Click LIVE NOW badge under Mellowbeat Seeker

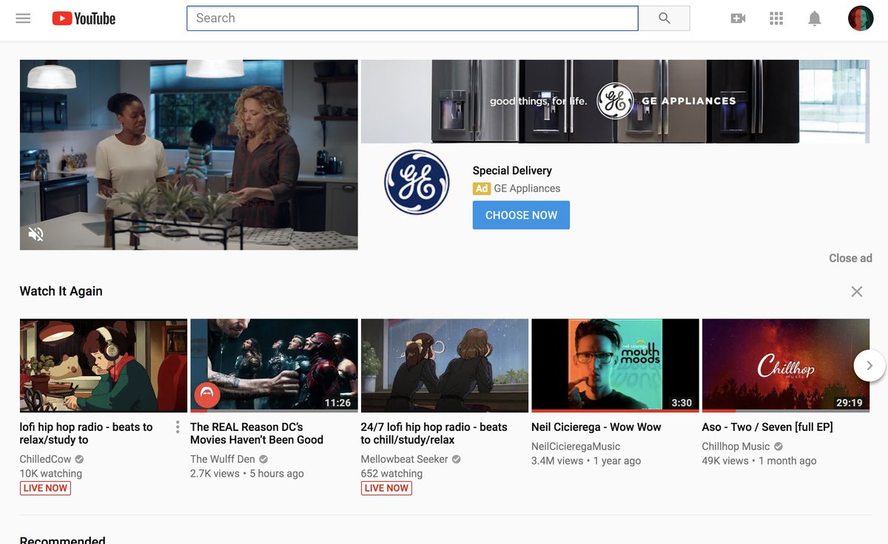click(x=386, y=488)
